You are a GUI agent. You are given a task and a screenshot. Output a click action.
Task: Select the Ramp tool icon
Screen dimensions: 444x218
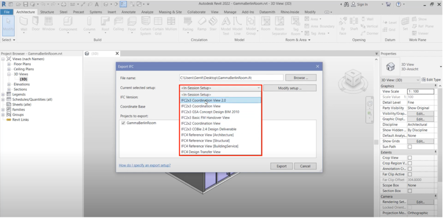(x=202, y=21)
